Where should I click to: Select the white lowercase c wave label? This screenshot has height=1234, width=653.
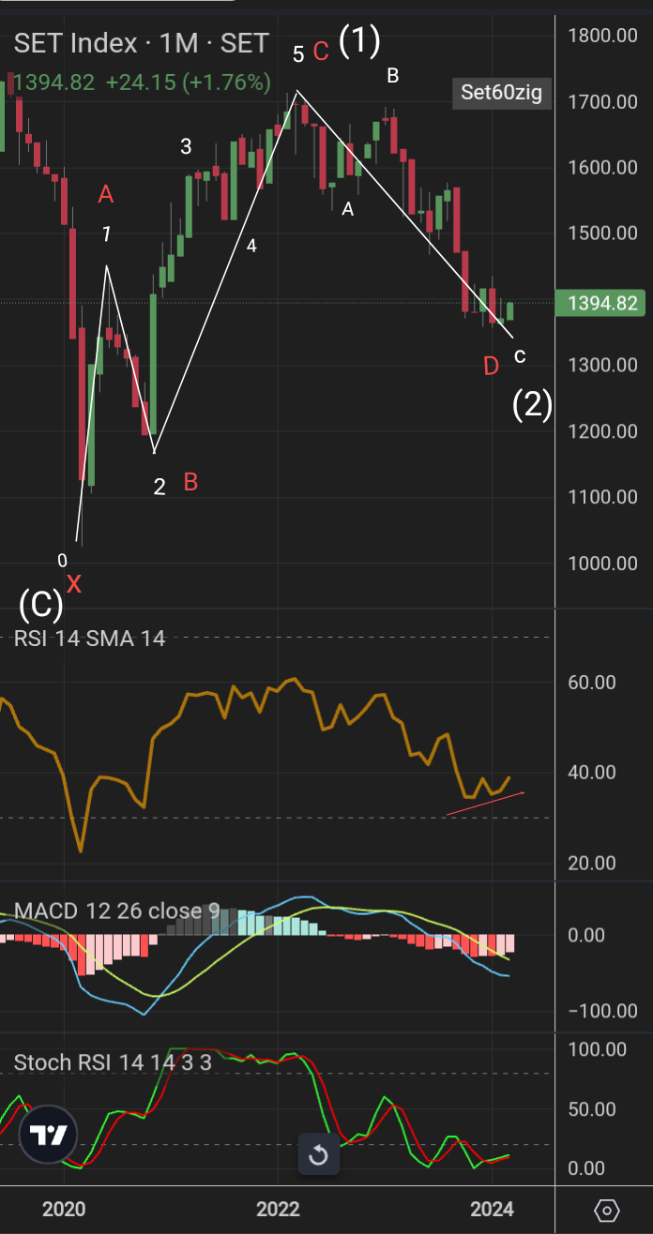pyautogui.click(x=520, y=356)
